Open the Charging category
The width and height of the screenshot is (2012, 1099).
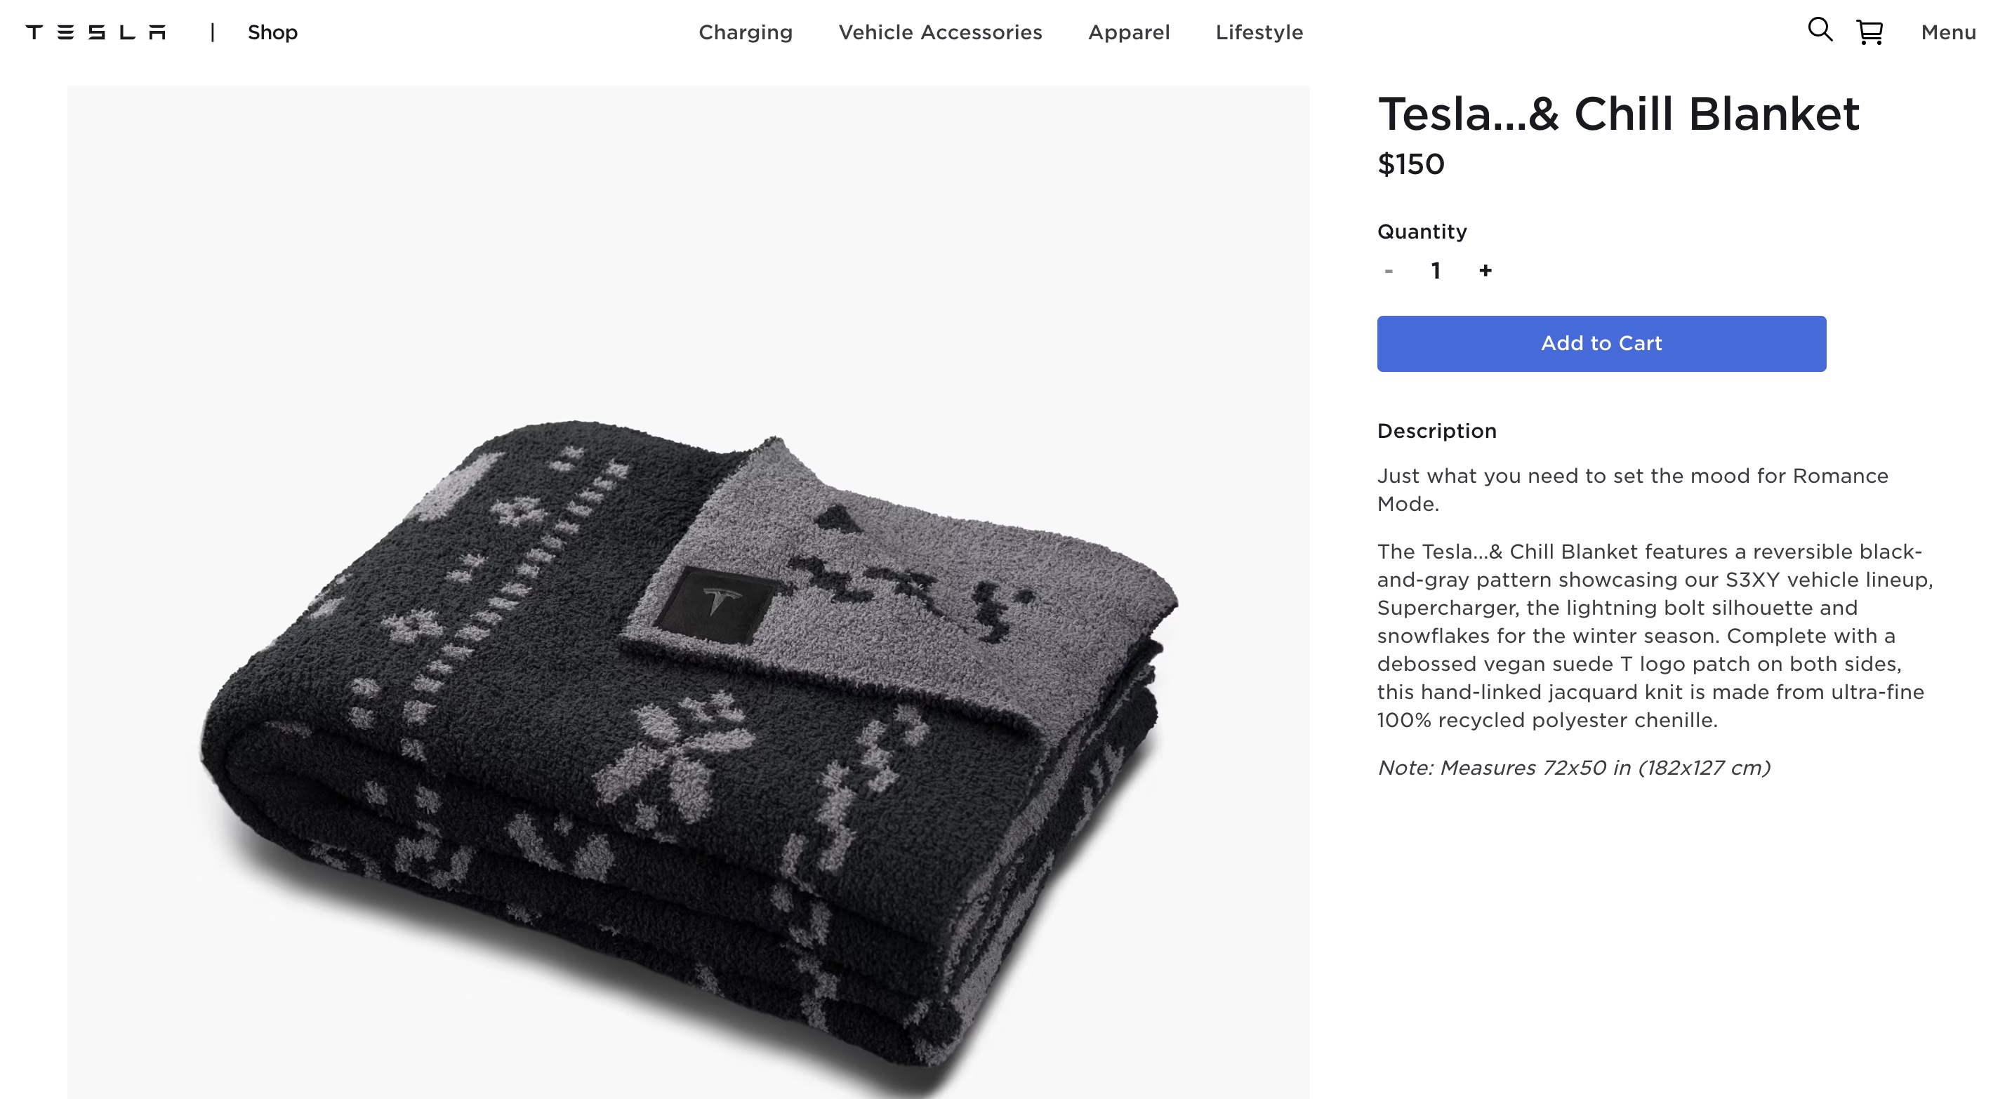(x=745, y=32)
